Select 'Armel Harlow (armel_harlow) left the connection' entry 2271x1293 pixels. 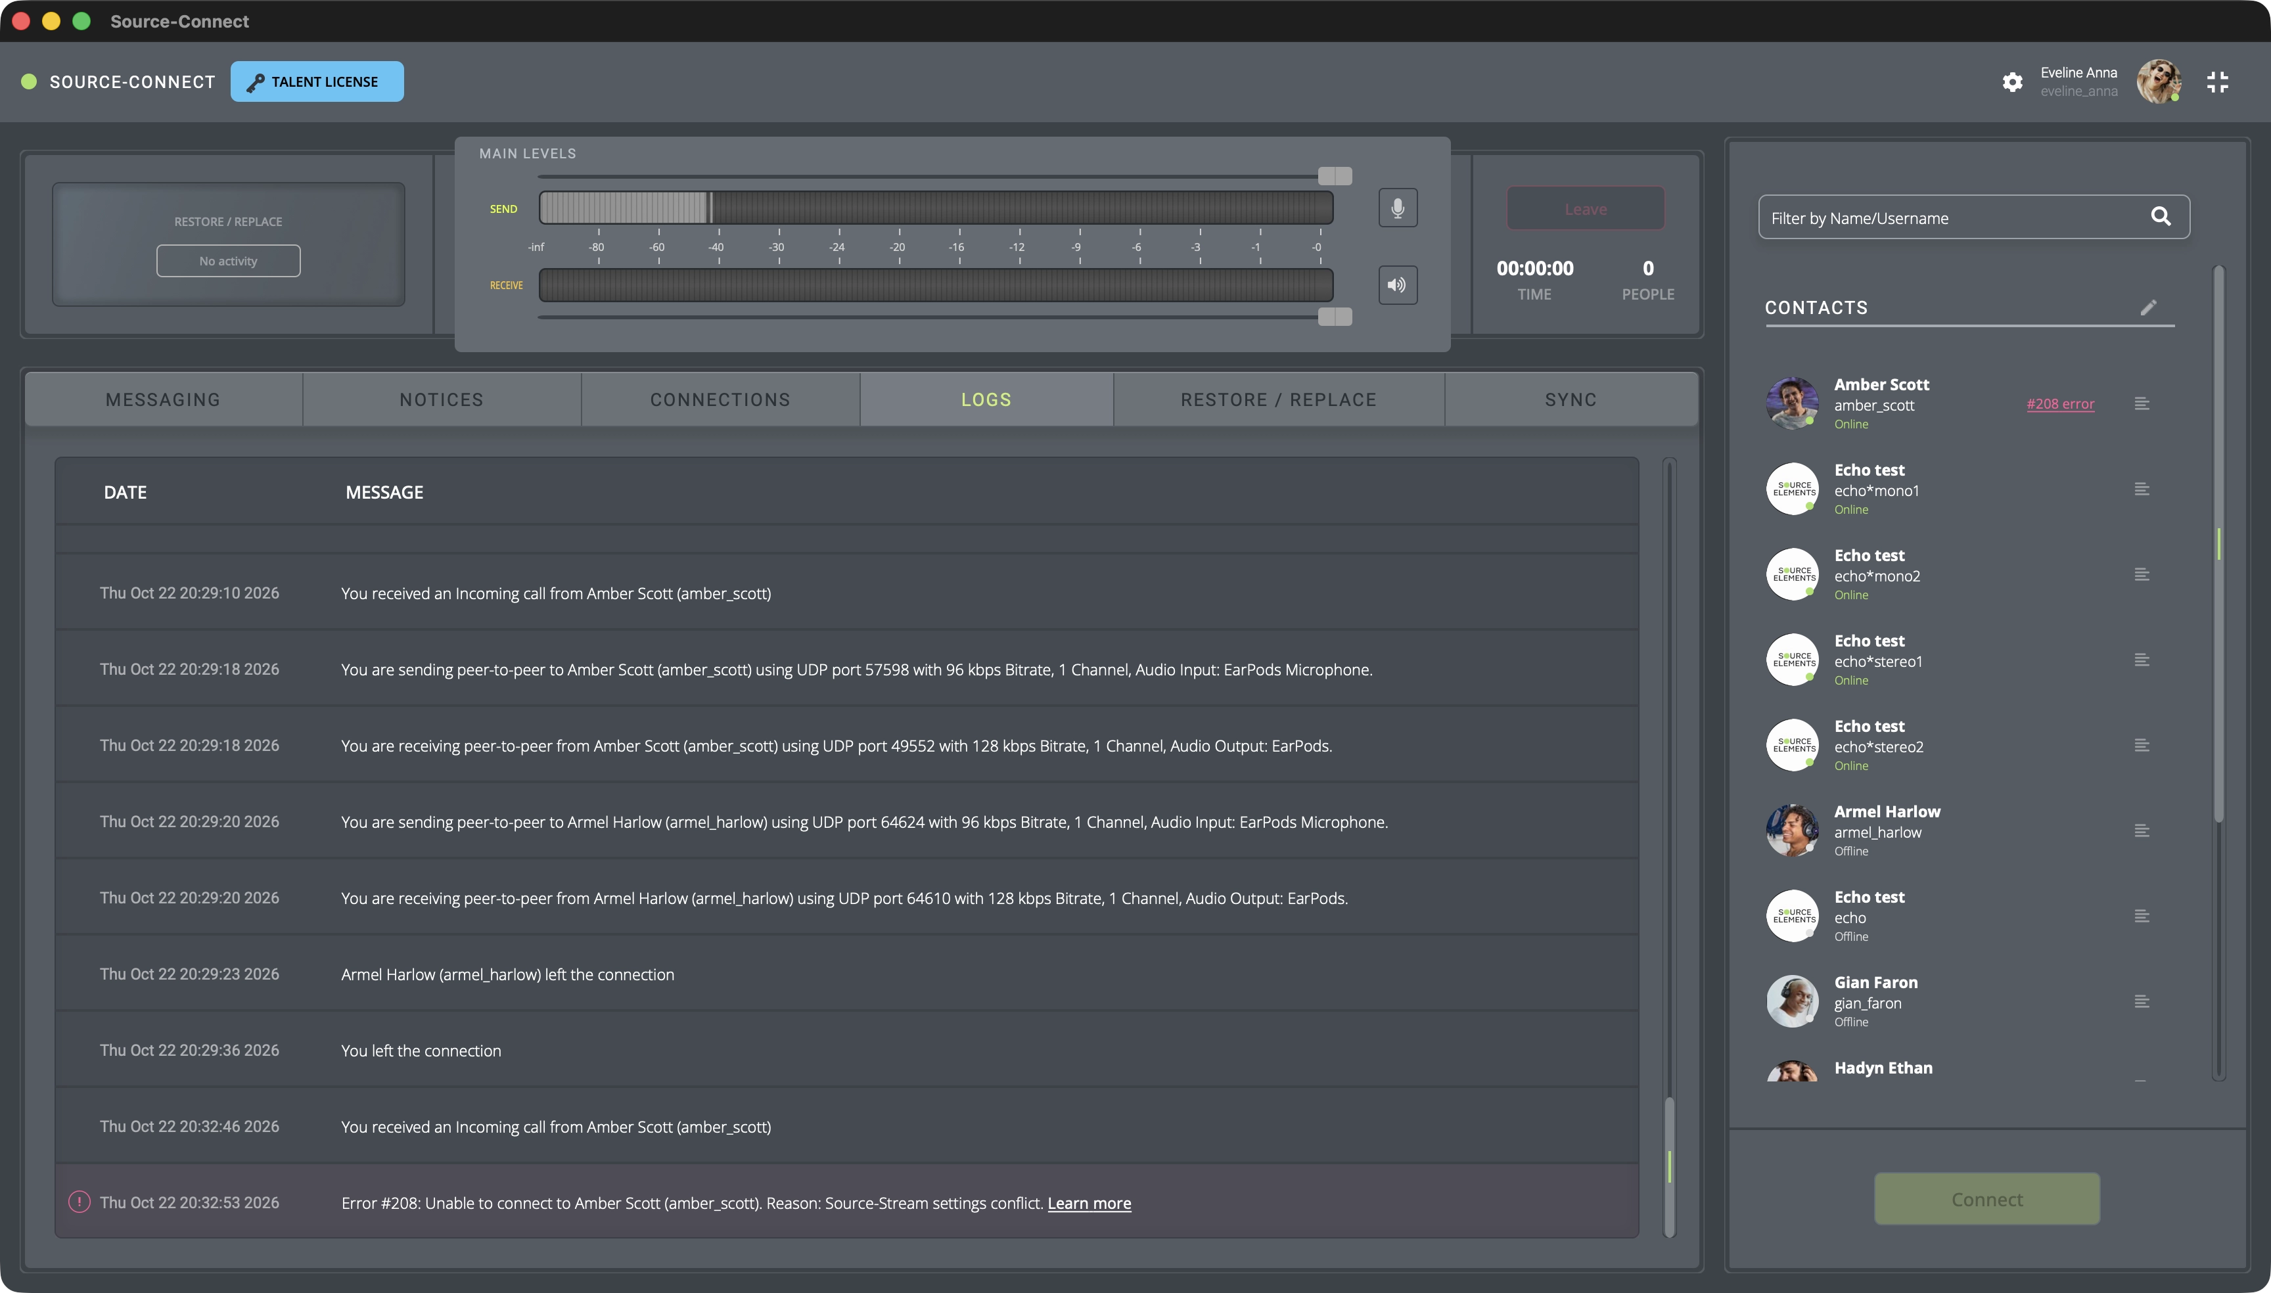[x=846, y=974]
